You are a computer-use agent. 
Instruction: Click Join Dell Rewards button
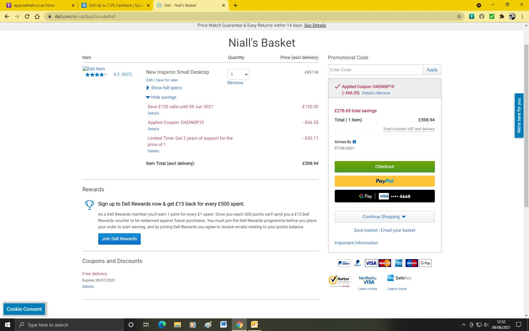click(x=119, y=239)
